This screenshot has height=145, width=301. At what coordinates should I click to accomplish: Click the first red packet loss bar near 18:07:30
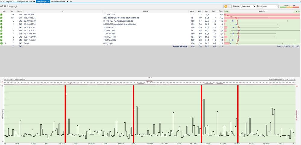[x=65, y=114]
